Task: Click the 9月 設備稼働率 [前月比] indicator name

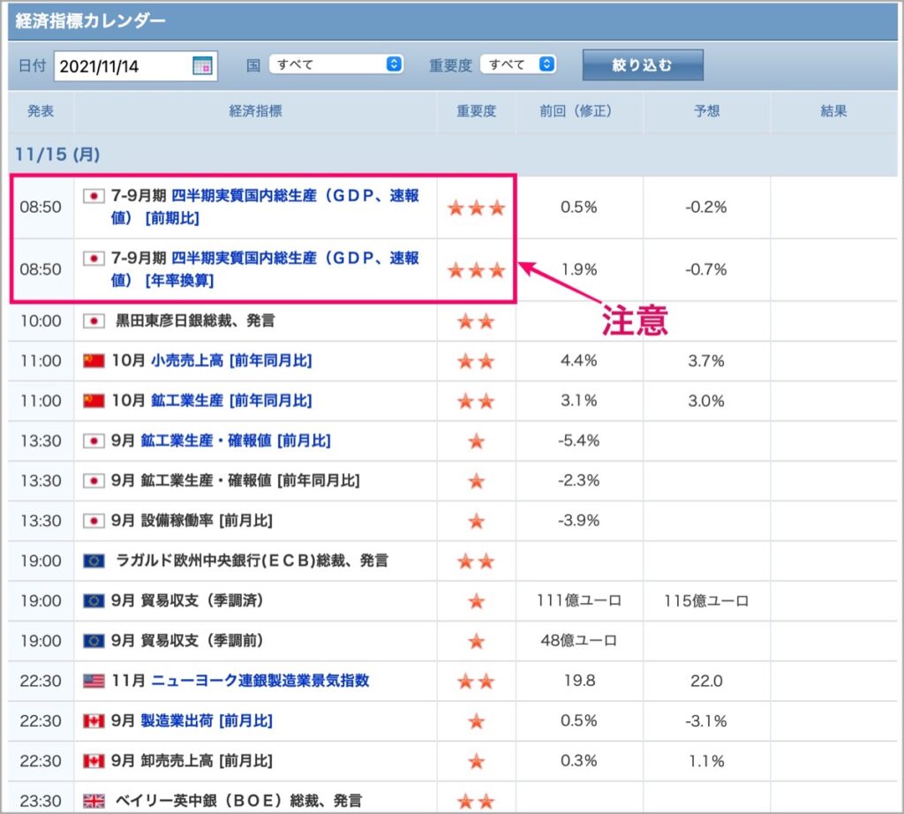Action: pos(192,521)
